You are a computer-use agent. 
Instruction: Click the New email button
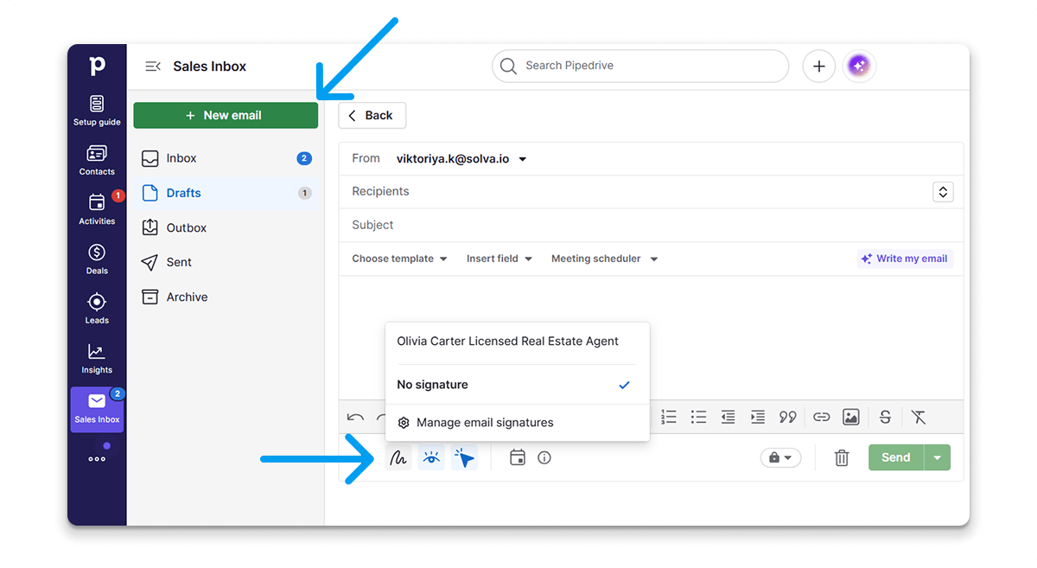pyautogui.click(x=226, y=115)
